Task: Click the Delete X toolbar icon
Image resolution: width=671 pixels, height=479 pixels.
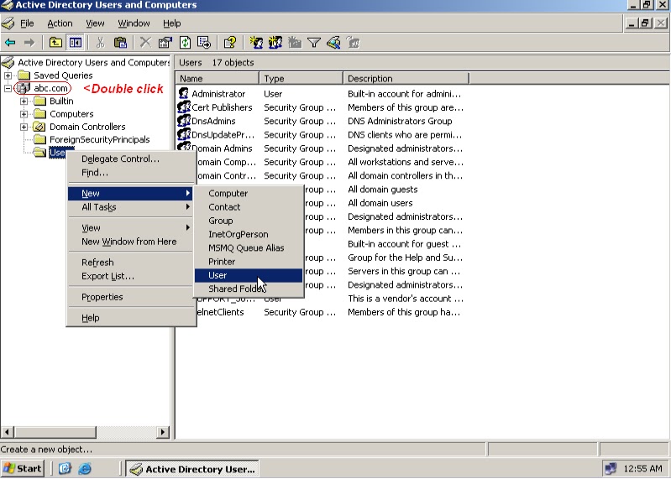Action: (x=145, y=42)
